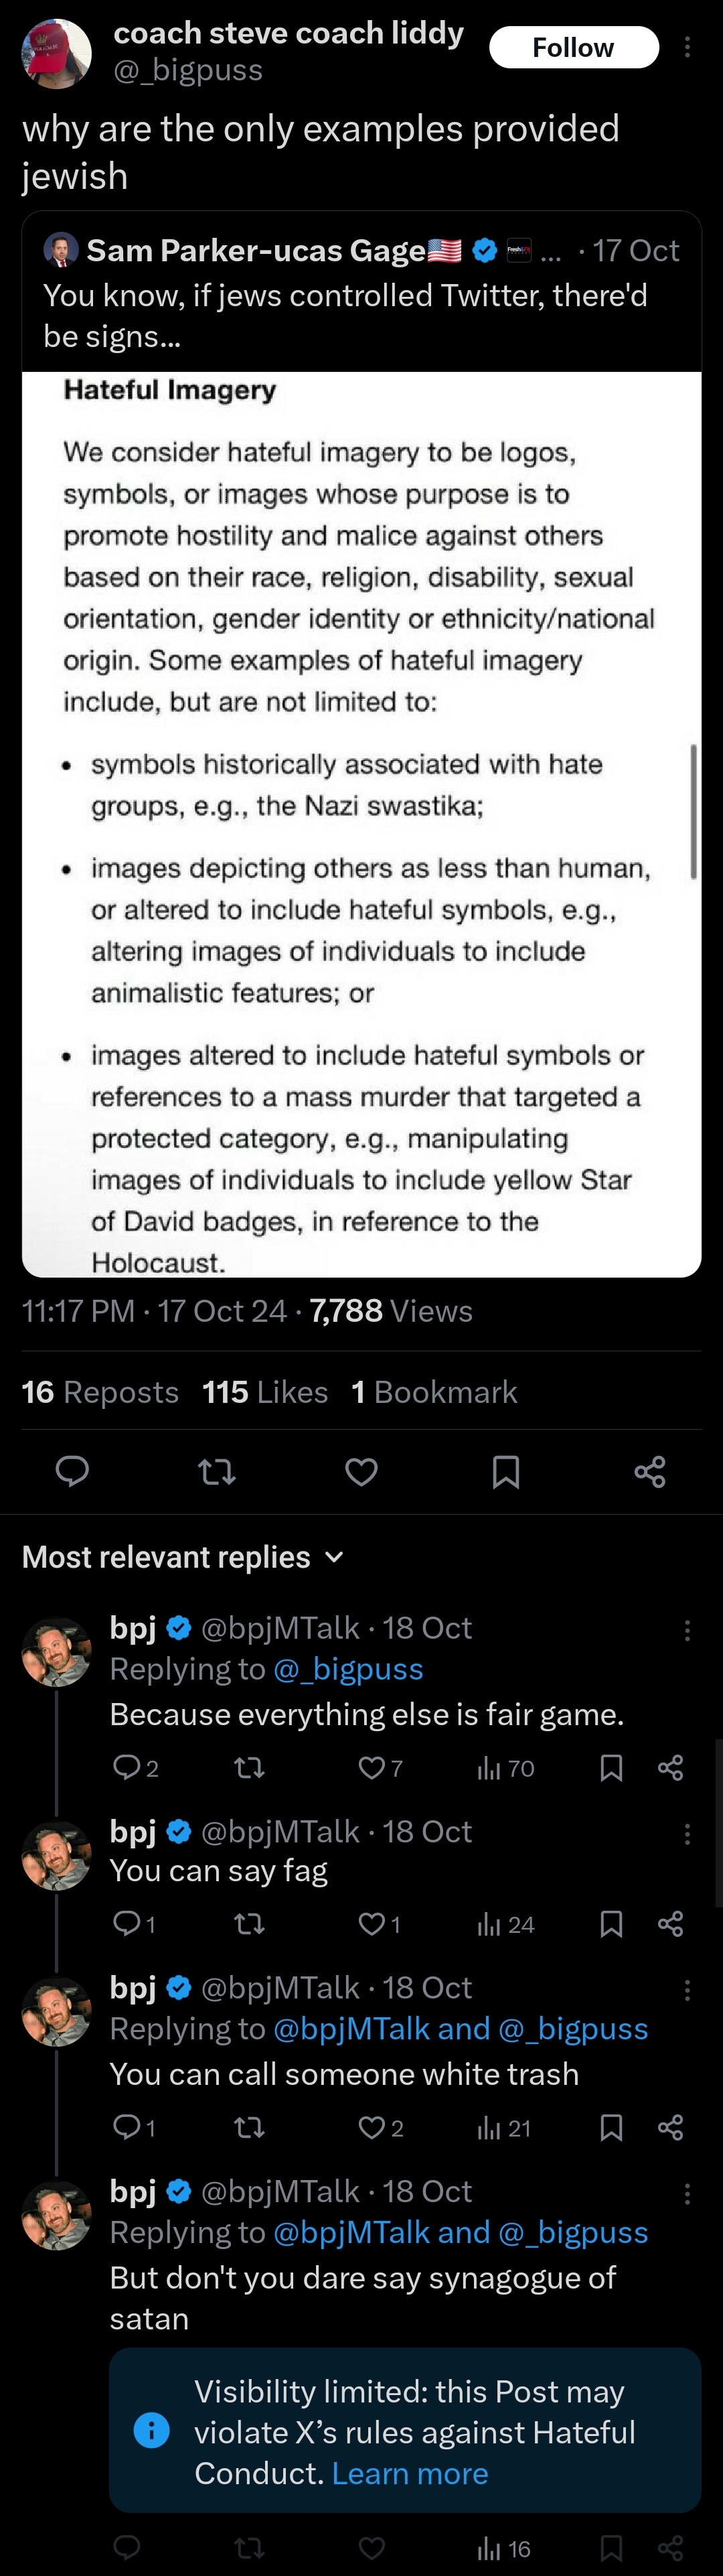
Task: Bookmark the main post by _bigpuss
Action: pyautogui.click(x=505, y=1471)
